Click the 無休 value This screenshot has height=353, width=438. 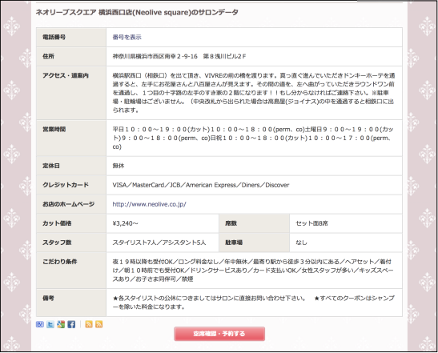pyautogui.click(x=119, y=166)
